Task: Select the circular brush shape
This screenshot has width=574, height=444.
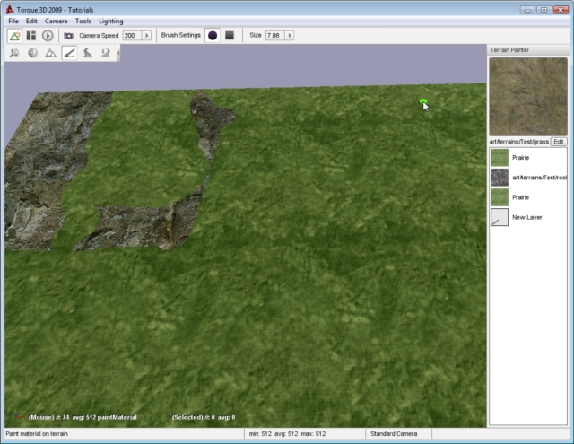Action: click(x=213, y=36)
